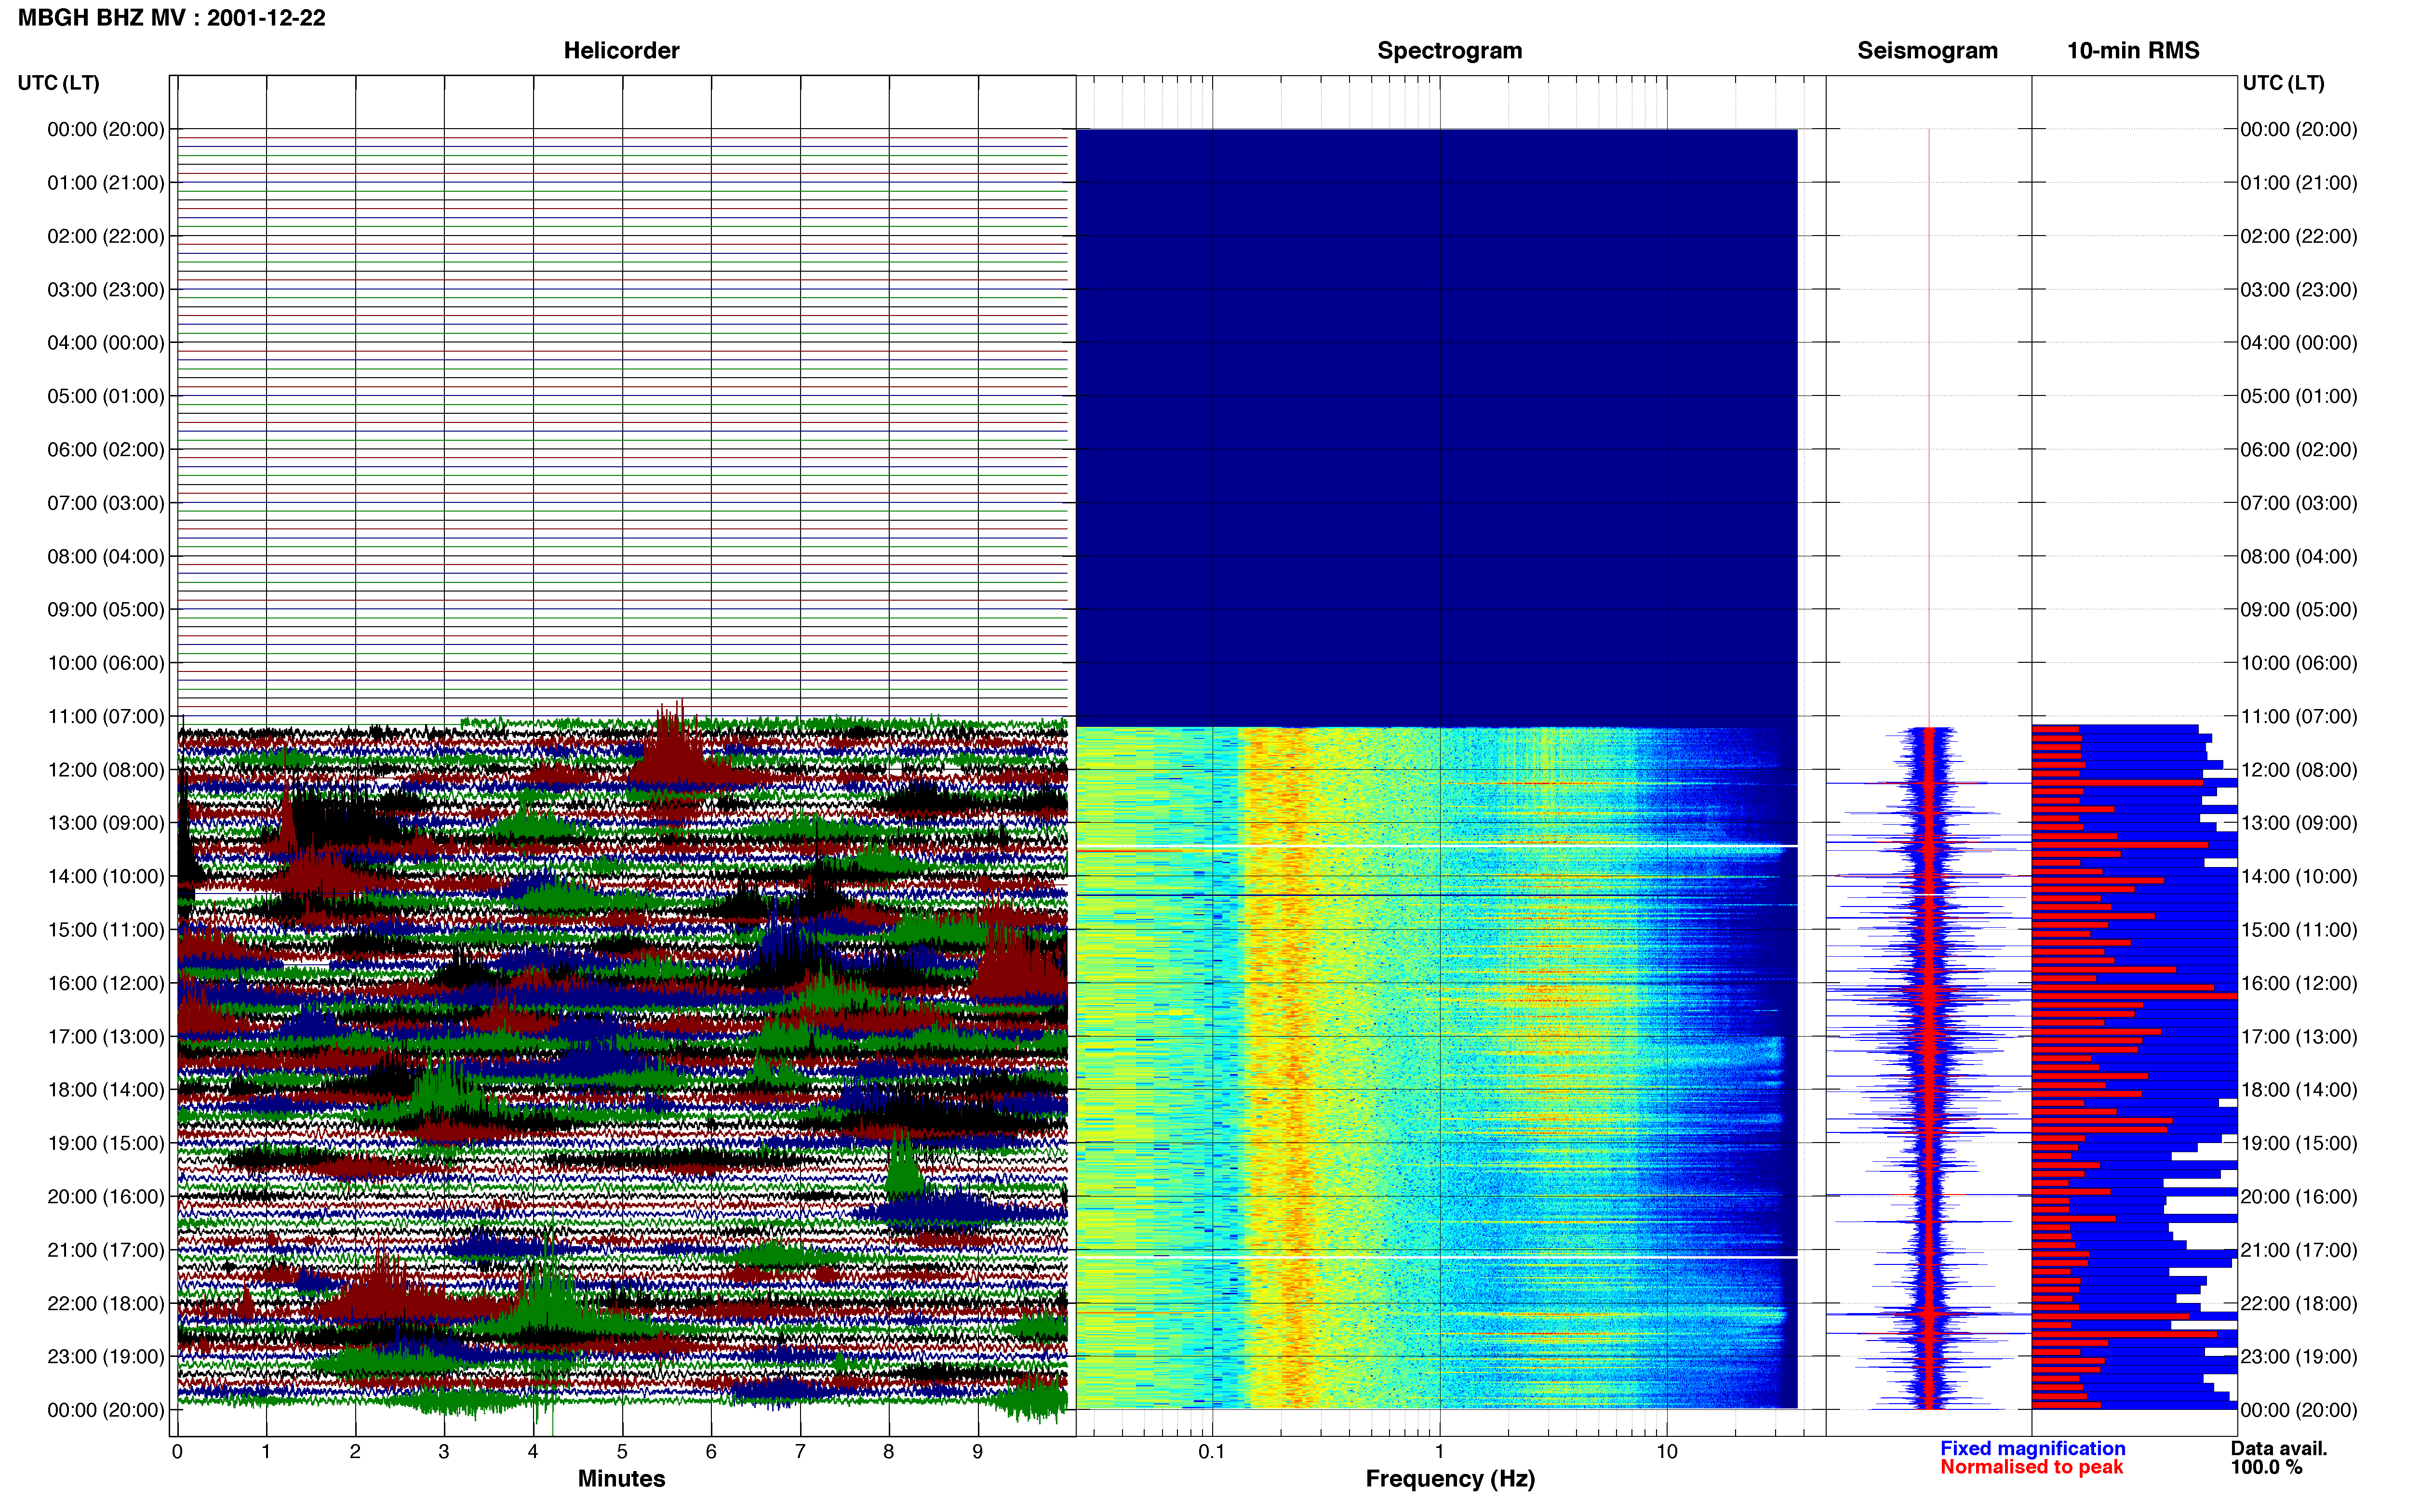2419x1512 pixels.
Task: Click the 'Frequency (Hz)' x-axis label
Action: pos(1450,1479)
